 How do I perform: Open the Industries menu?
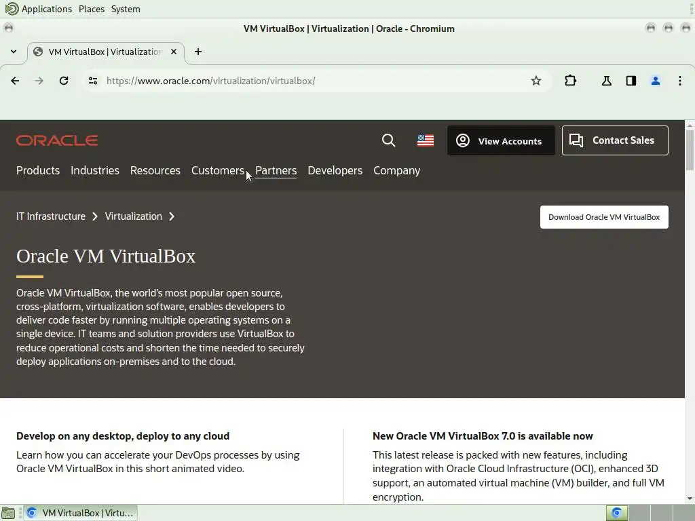(x=95, y=170)
